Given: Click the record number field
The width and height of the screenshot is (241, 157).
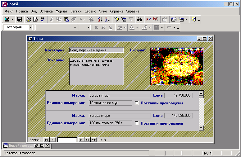Looking at the screenshot, I should [x=67, y=140].
